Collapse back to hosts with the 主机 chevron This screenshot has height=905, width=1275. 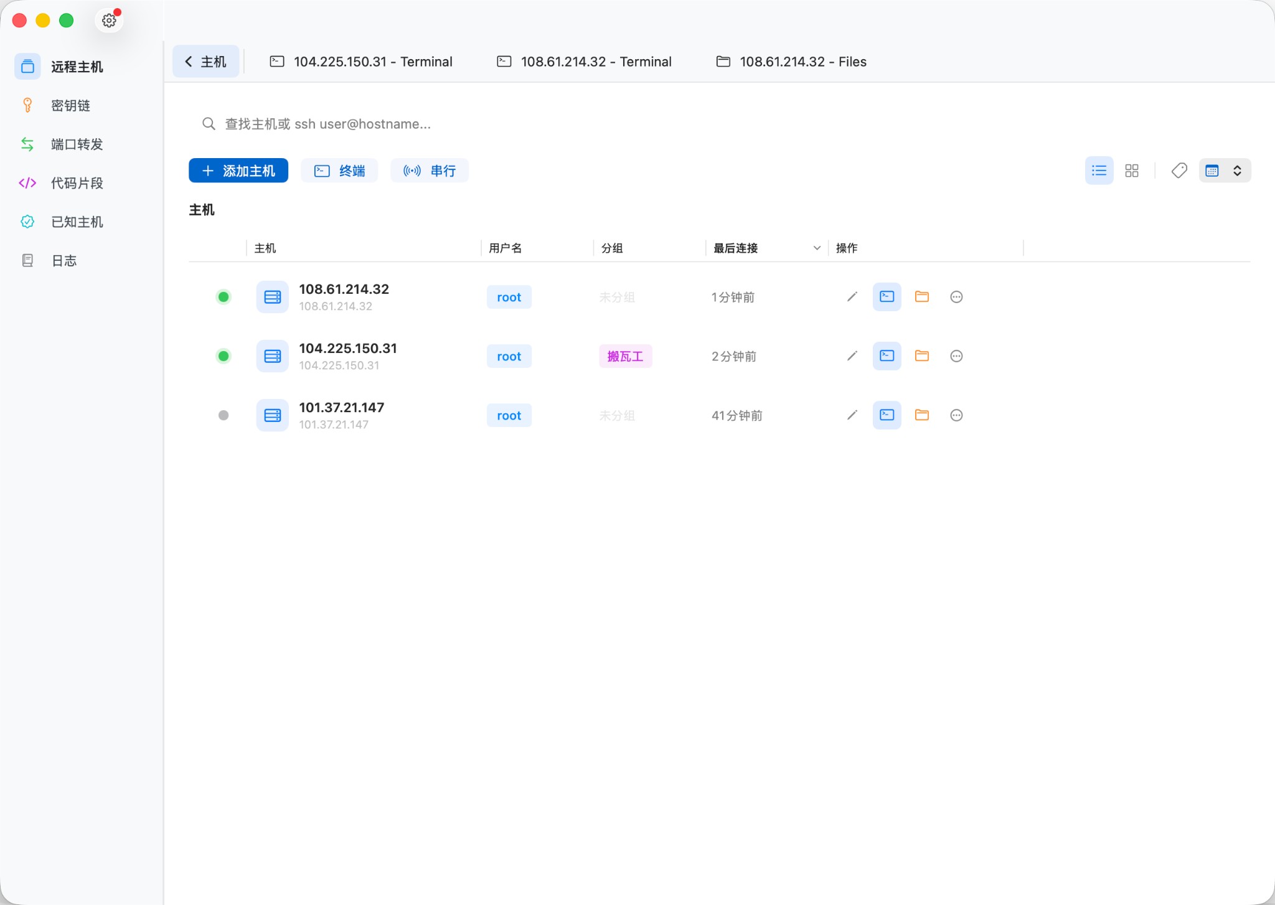tap(205, 61)
